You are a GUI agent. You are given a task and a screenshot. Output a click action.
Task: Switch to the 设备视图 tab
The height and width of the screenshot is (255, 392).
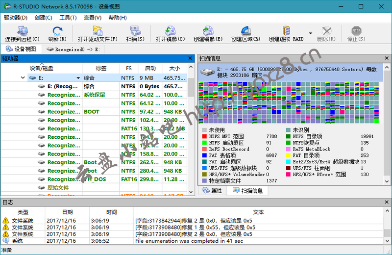(21, 49)
